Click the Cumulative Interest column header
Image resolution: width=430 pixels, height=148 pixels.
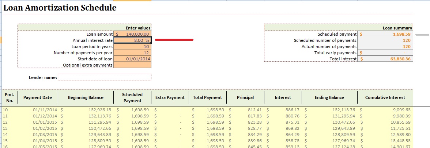(x=385, y=97)
